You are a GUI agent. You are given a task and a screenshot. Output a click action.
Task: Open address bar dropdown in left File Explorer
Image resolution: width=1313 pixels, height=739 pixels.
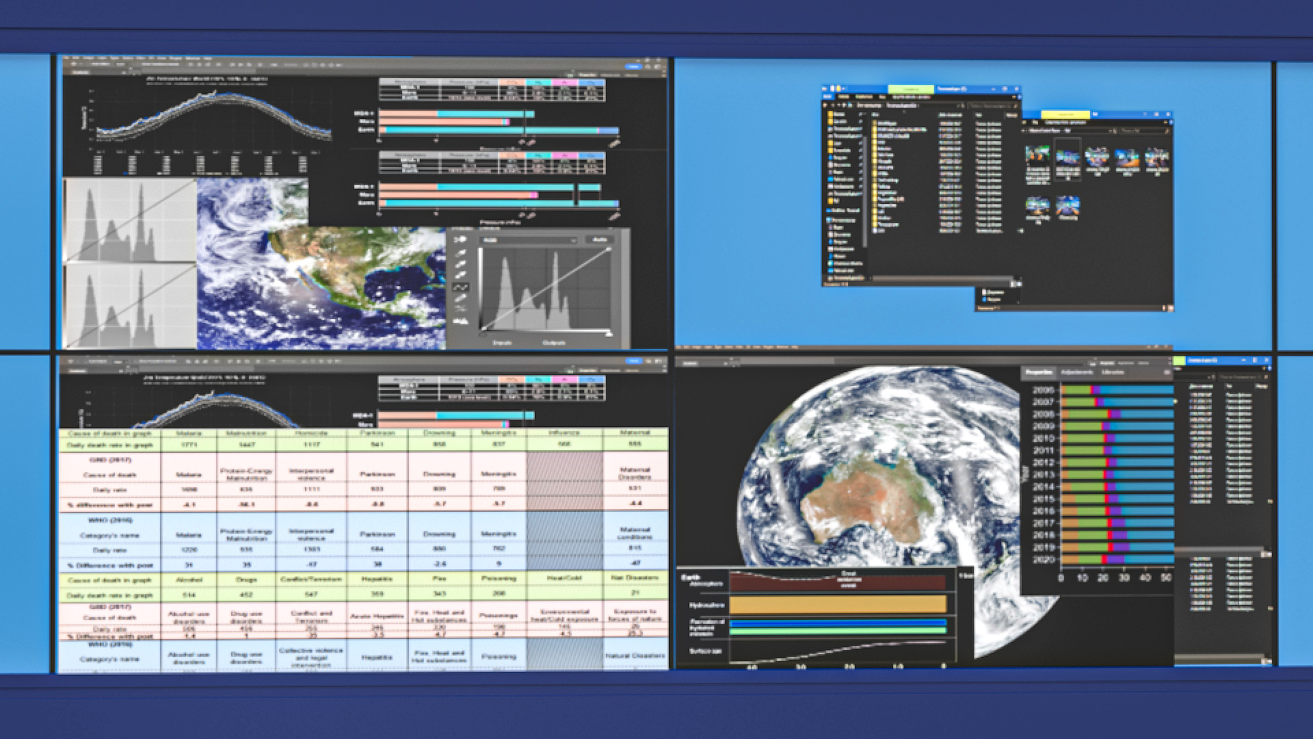(x=958, y=106)
